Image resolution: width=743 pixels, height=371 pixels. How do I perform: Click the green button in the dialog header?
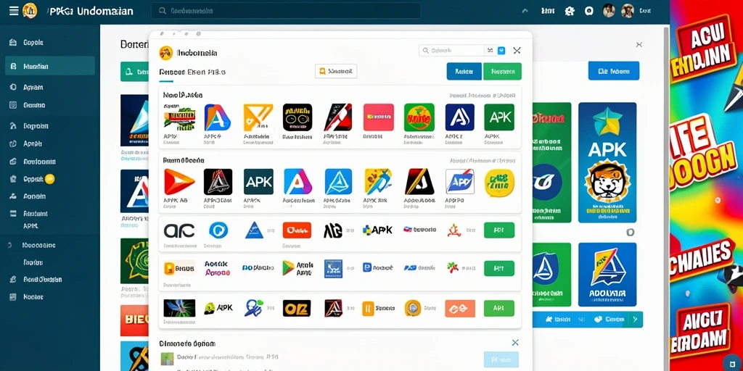(502, 72)
